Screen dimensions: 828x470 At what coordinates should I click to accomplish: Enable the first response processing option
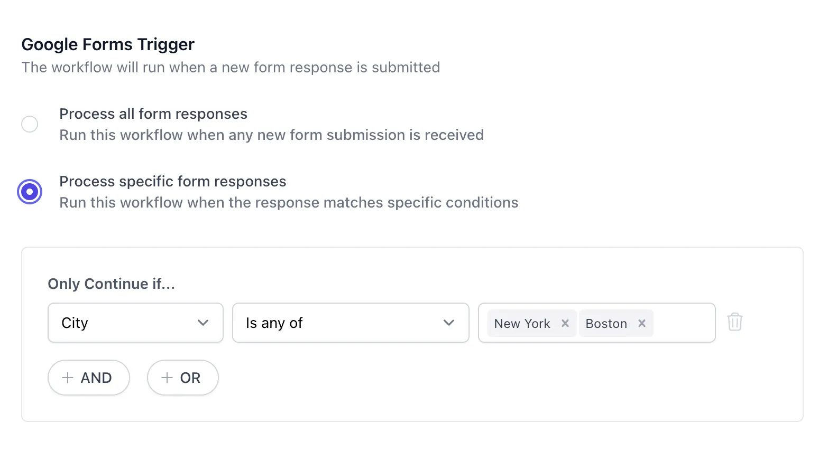click(x=30, y=124)
